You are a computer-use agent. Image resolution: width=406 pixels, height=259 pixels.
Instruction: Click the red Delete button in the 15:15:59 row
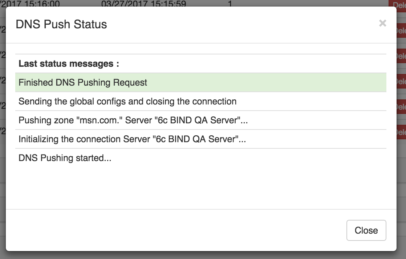coord(397,4)
